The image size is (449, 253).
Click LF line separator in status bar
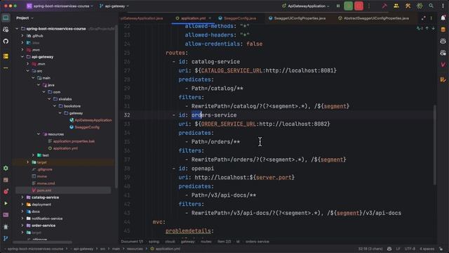point(398,249)
